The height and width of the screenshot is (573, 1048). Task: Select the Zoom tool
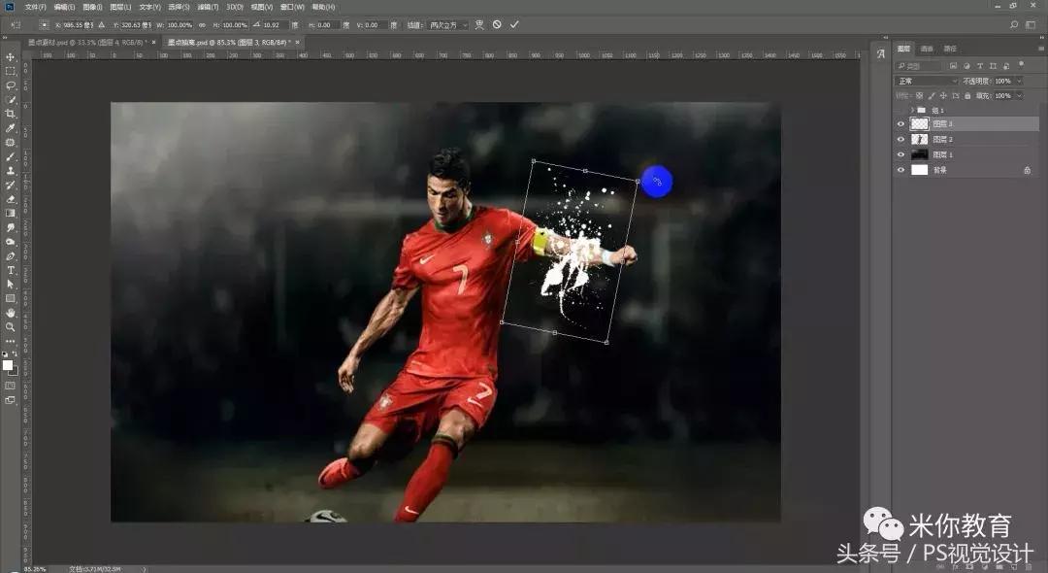click(x=10, y=327)
